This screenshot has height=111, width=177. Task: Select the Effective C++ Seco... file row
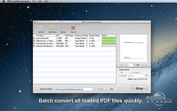(75, 41)
